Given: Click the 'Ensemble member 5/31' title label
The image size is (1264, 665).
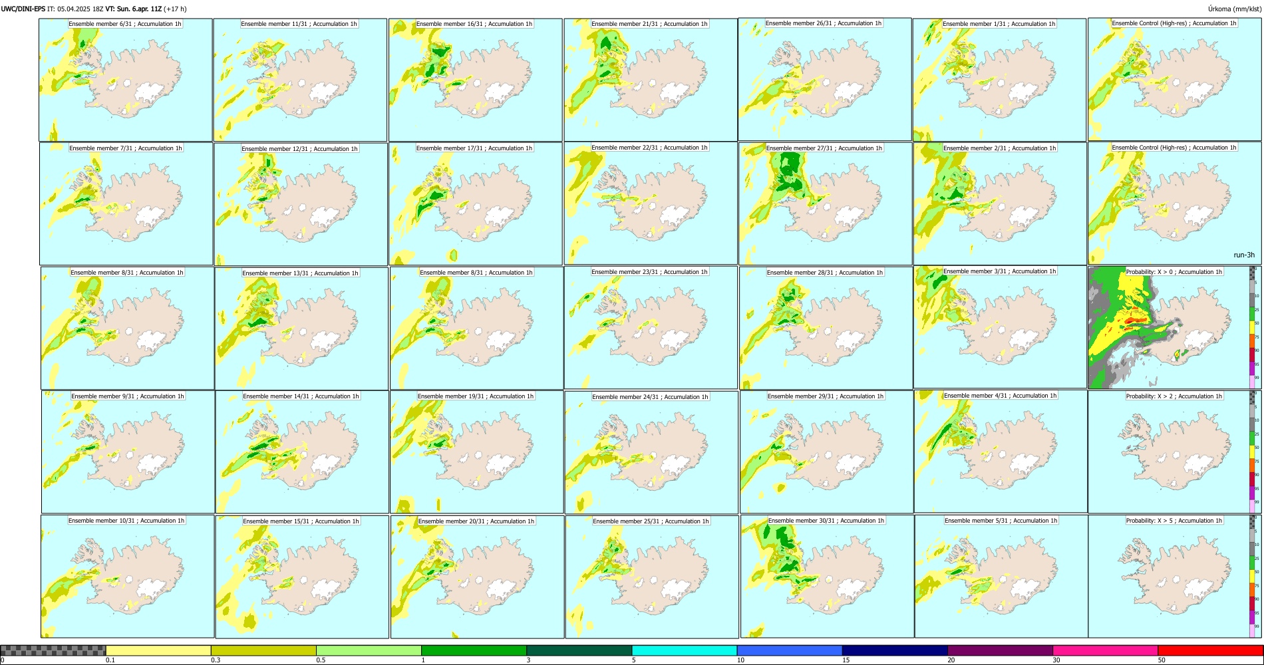Looking at the screenshot, I should (x=1001, y=521).
